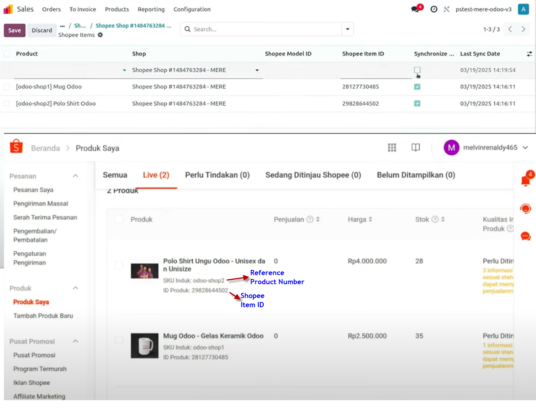Open the Polo Shirt Ungu Odoo thumbnail
Screen dimensions: 536x414
point(144,271)
